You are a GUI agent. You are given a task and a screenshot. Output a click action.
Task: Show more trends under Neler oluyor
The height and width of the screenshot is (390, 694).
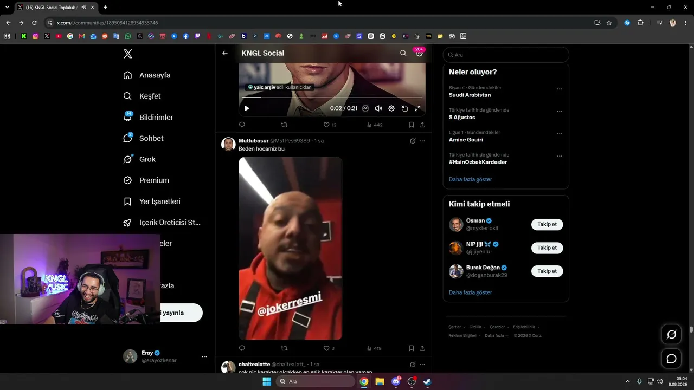coord(470,179)
